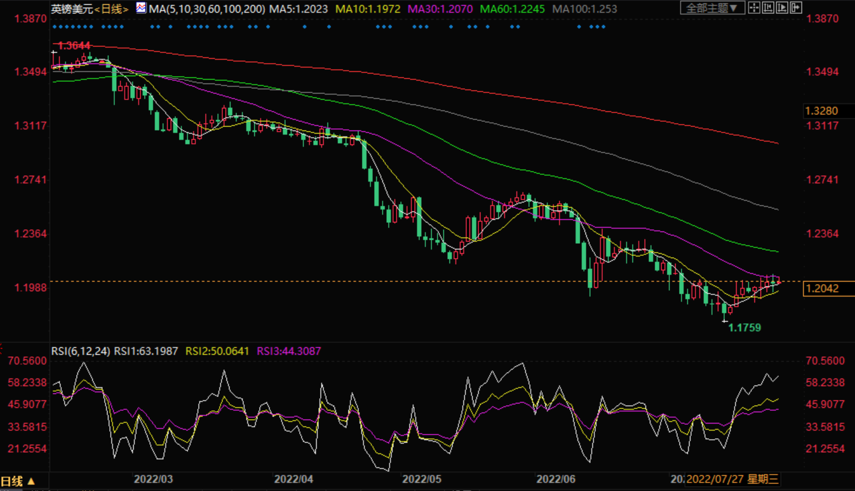This screenshot has width=855, height=491.
Task: Select the green MA60:1.2245 legend
Action: 512,9
